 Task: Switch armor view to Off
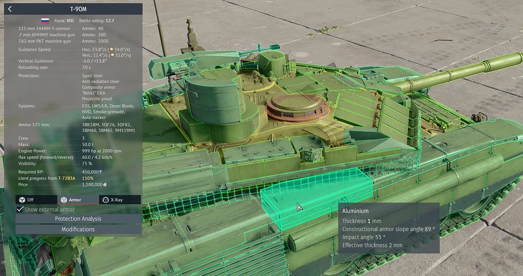click(36, 200)
